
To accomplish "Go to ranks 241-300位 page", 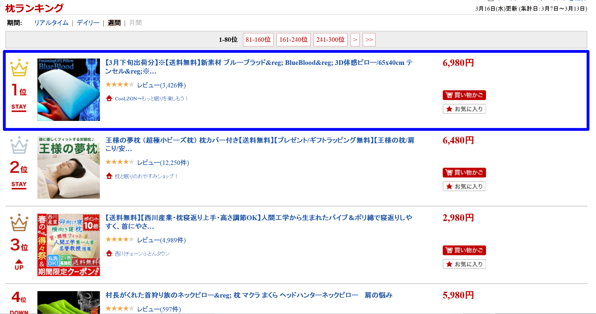I will pos(330,40).
